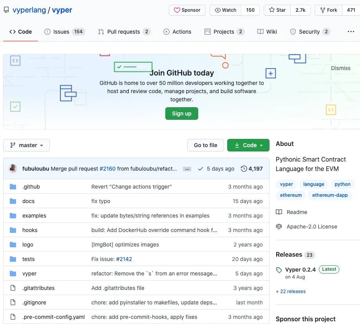
Task: Click the logo folder icon
Action: point(13,245)
